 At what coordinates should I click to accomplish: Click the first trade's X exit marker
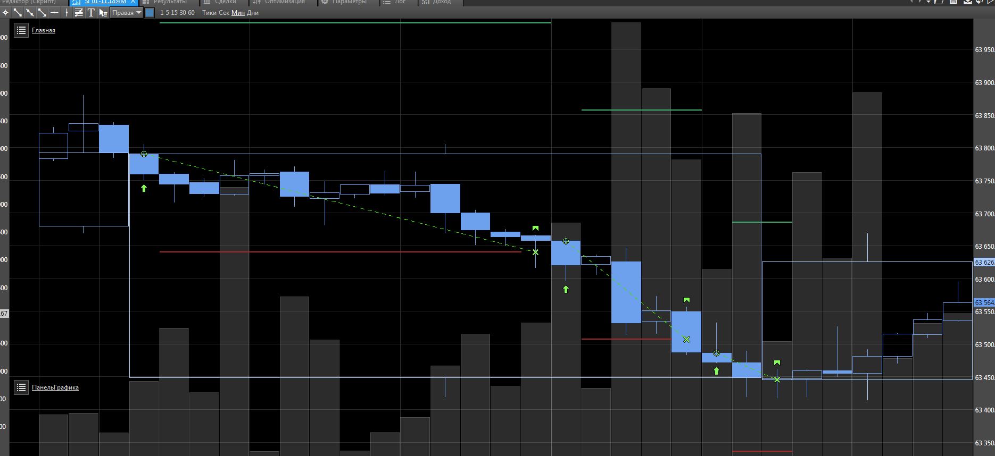tap(535, 252)
